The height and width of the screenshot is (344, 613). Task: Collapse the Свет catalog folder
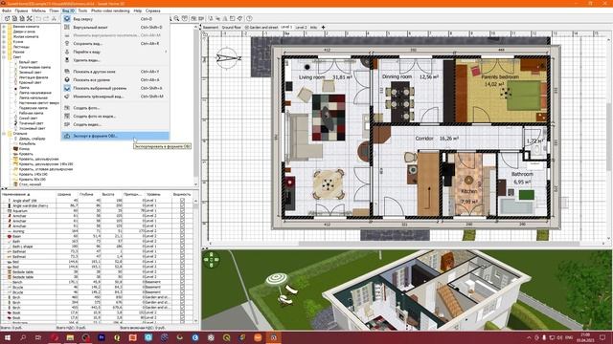(x=4, y=57)
